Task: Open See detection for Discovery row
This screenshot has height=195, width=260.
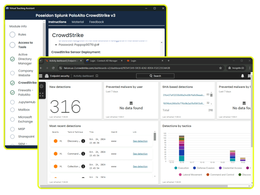Action: click(x=140, y=141)
